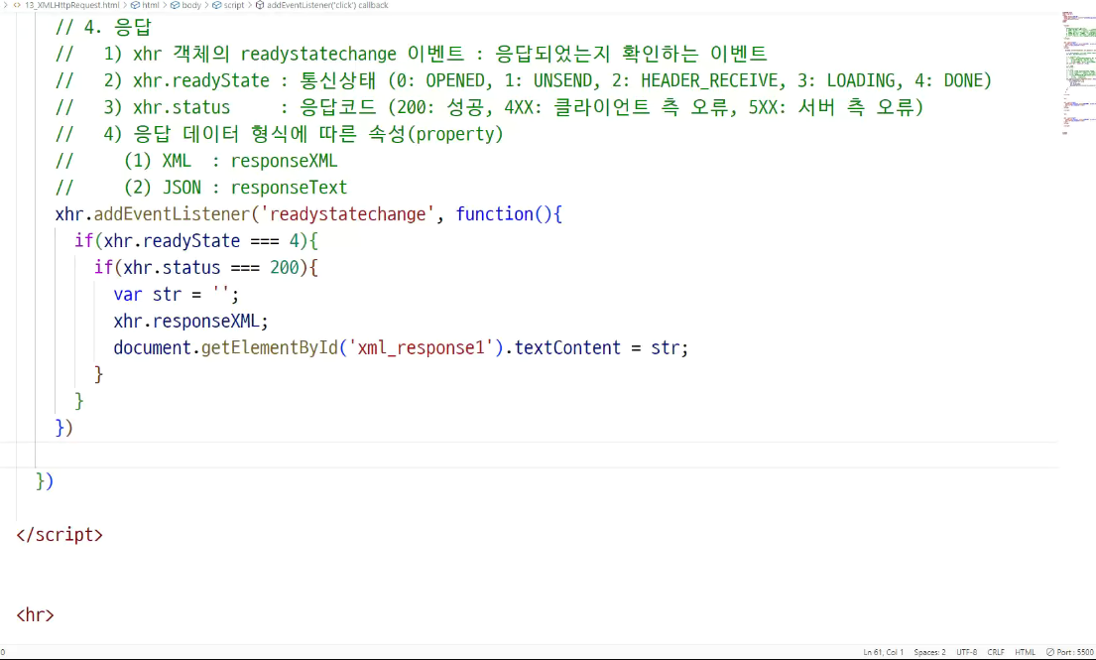Screen dimensions: 1096x660
Task: Click the textContent property
Action: pyautogui.click(x=567, y=347)
